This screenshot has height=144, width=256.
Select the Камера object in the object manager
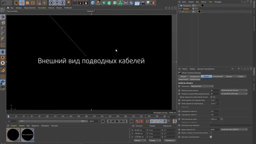point(186,9)
